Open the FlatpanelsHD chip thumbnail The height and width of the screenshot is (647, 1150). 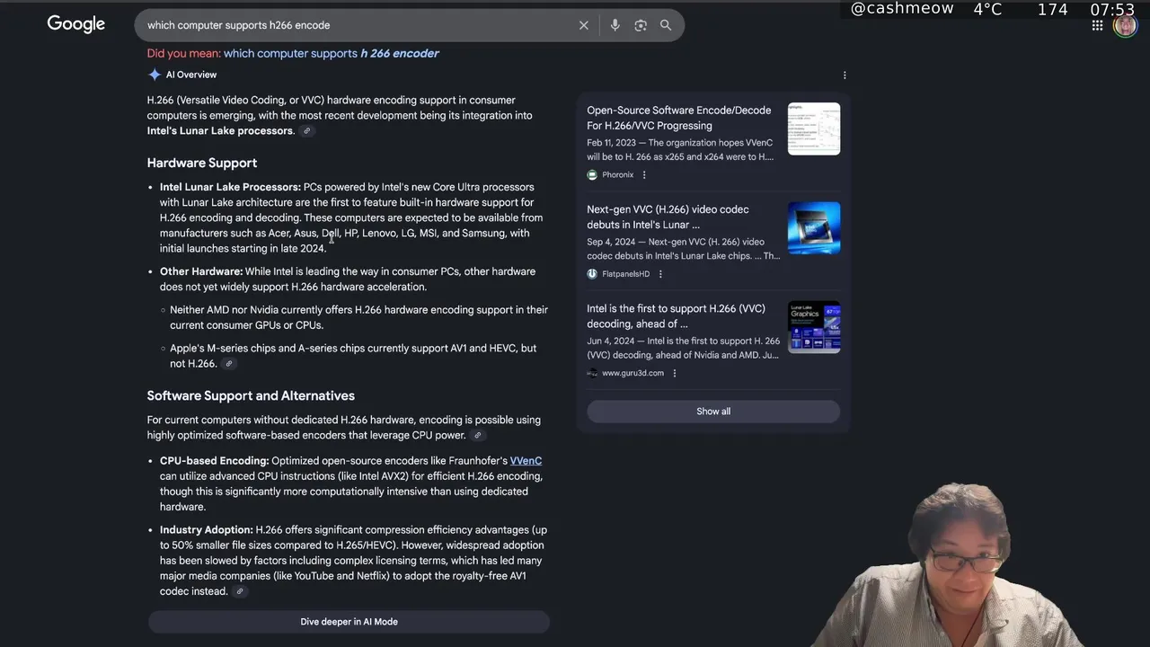tap(814, 228)
